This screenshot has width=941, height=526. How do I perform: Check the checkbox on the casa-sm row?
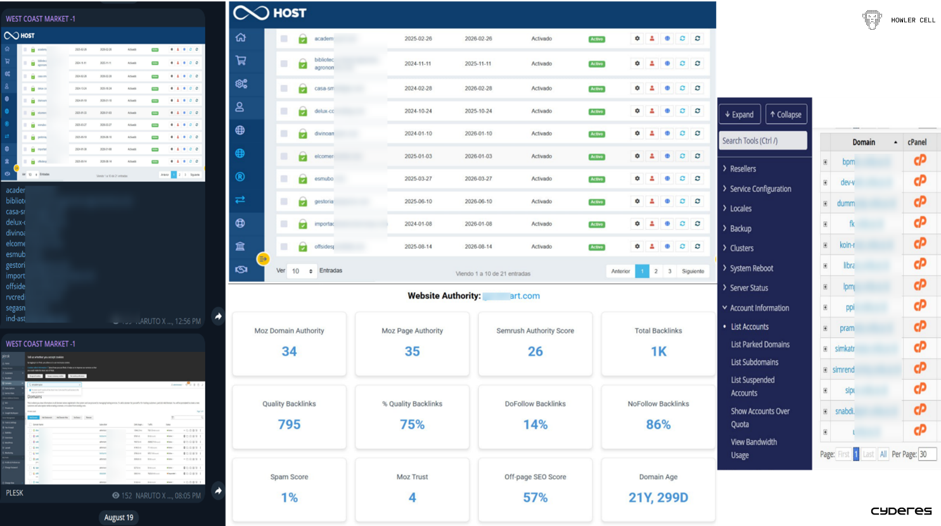(283, 88)
